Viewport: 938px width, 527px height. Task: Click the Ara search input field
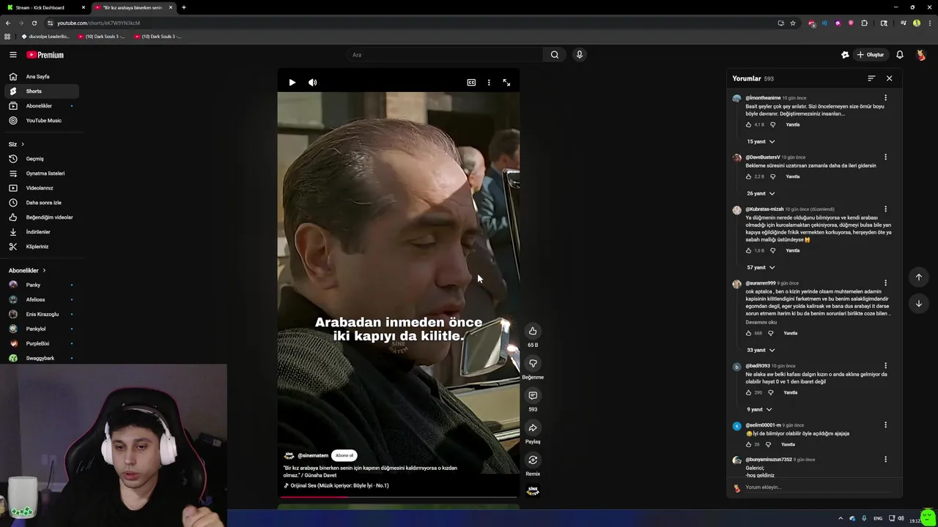click(445, 55)
